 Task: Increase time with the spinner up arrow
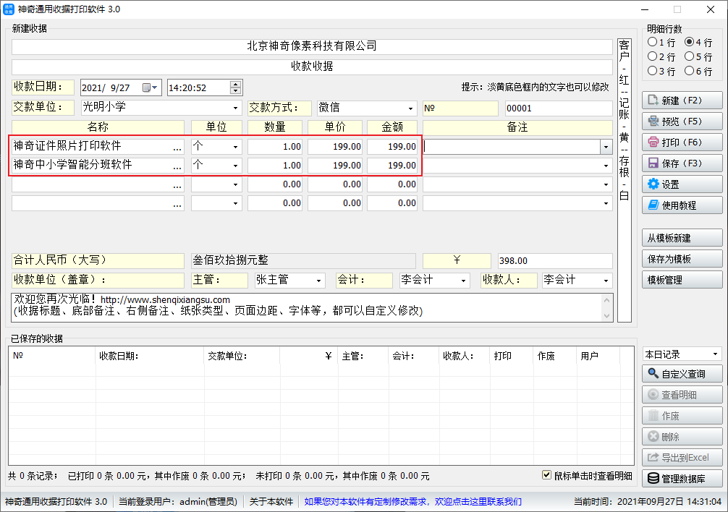point(236,84)
